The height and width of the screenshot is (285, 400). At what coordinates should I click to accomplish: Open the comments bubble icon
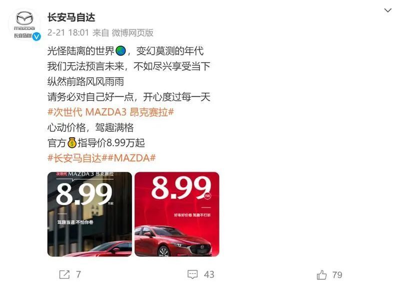click(192, 274)
